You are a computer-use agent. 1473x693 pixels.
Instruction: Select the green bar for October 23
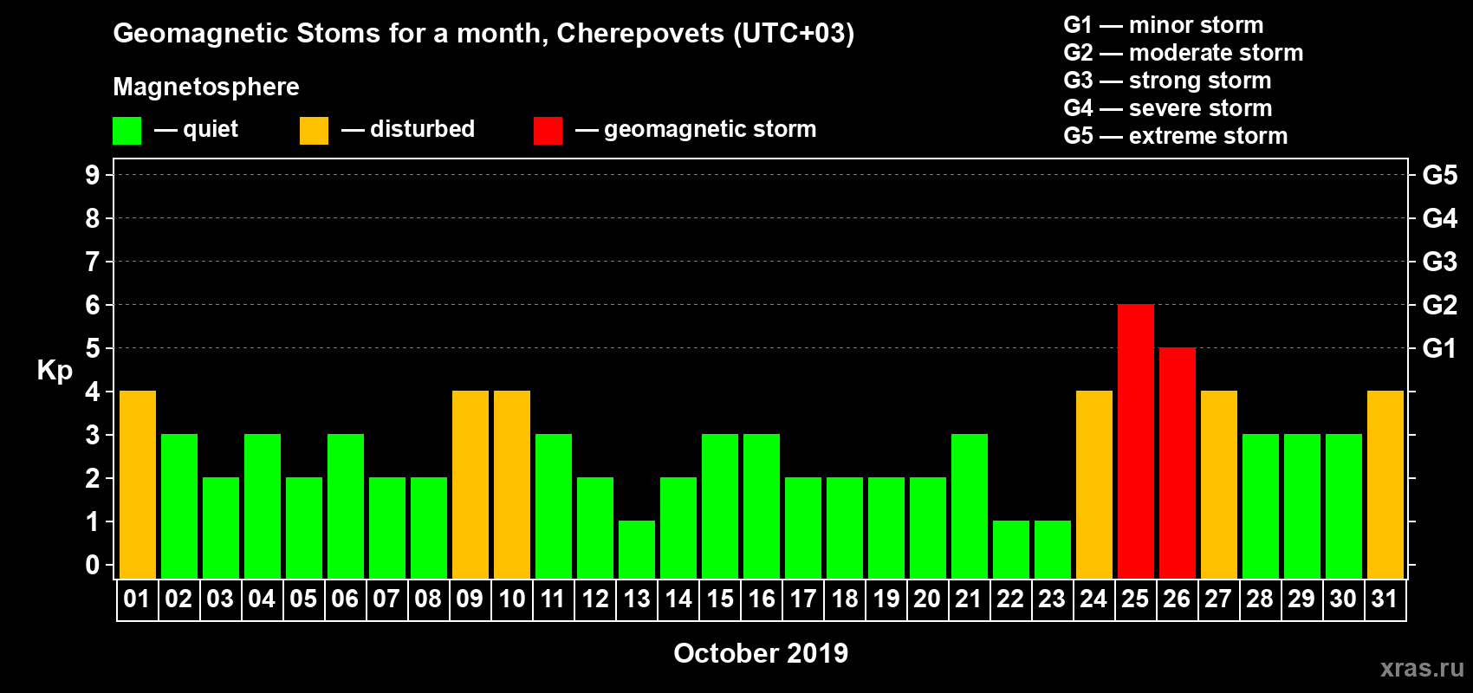coord(1052,550)
